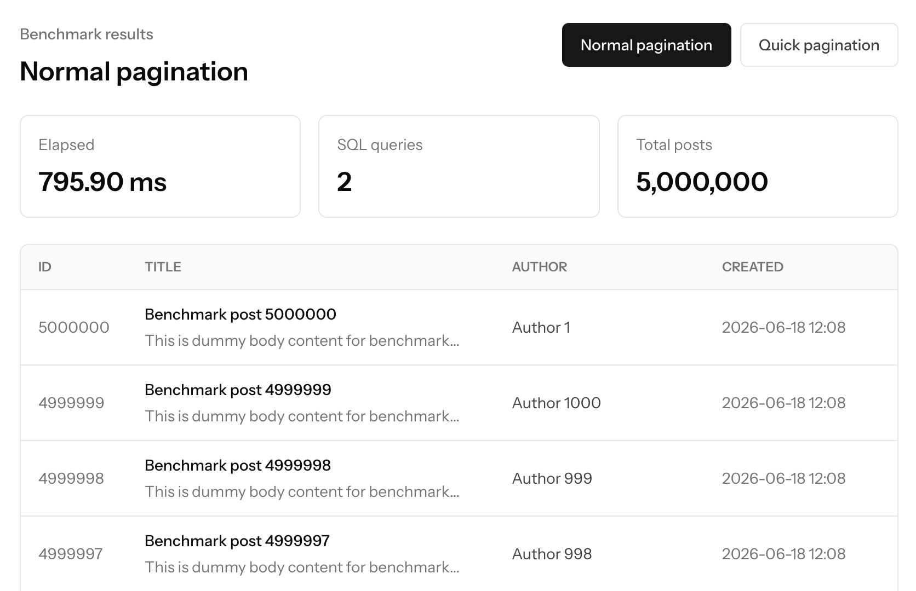Image resolution: width=916 pixels, height=591 pixels.
Task: Click created date in post 4999999 row
Action: point(784,403)
